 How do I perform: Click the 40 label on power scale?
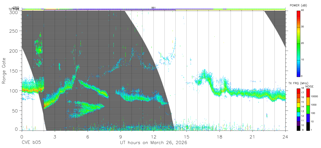(x=302, y=10)
